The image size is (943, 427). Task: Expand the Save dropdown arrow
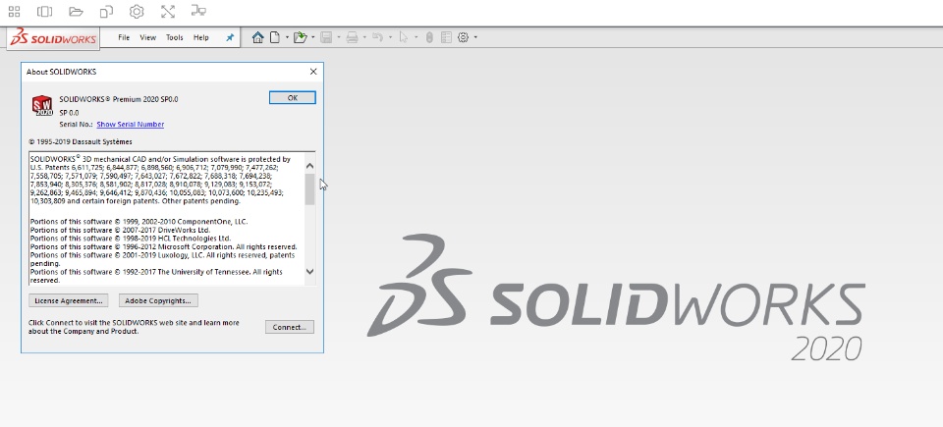click(339, 37)
